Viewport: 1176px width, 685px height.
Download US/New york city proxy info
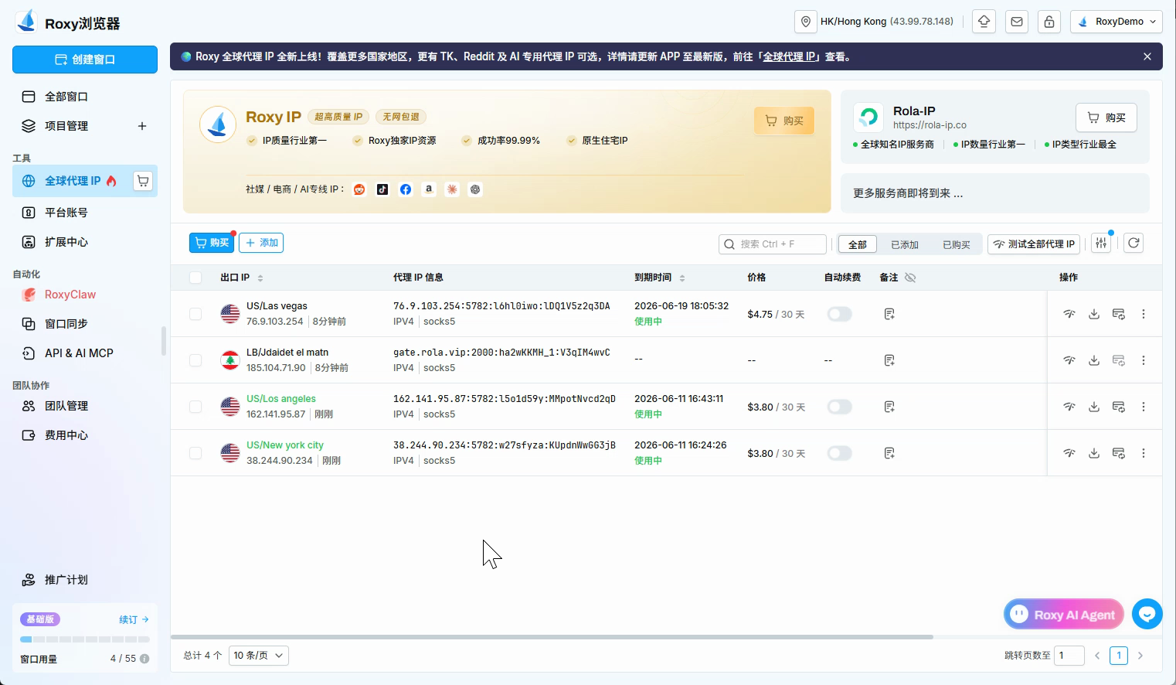point(1094,453)
